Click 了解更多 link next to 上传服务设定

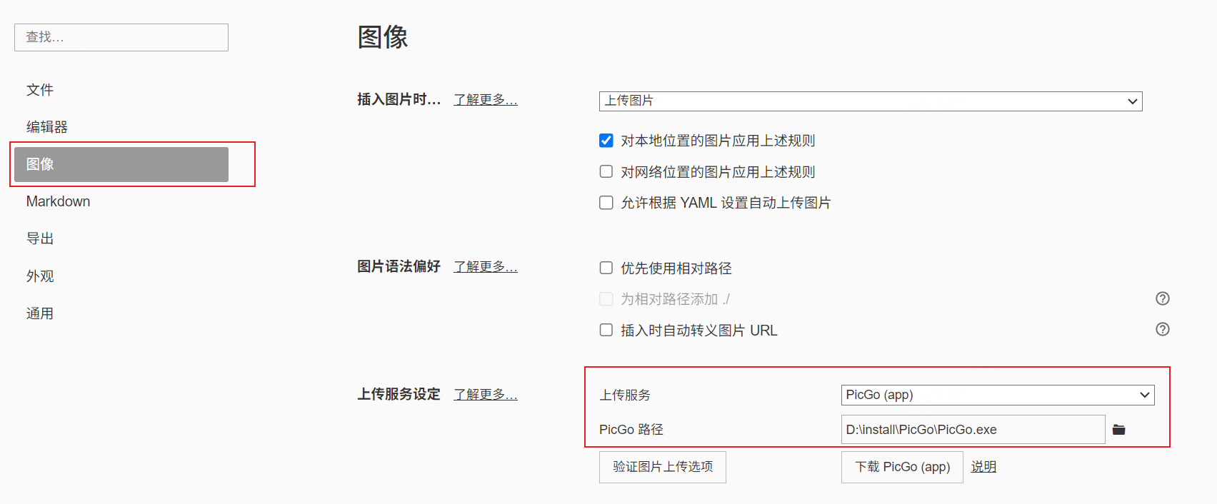click(x=486, y=394)
